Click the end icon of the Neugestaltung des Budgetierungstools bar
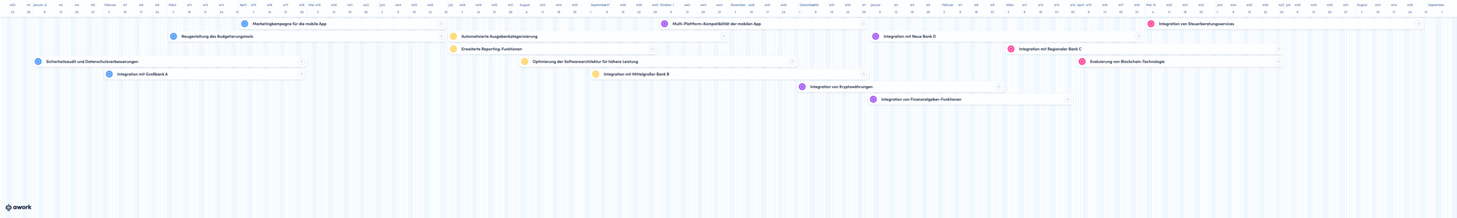Image resolution: width=1457 pixels, height=218 pixels. (x=441, y=36)
